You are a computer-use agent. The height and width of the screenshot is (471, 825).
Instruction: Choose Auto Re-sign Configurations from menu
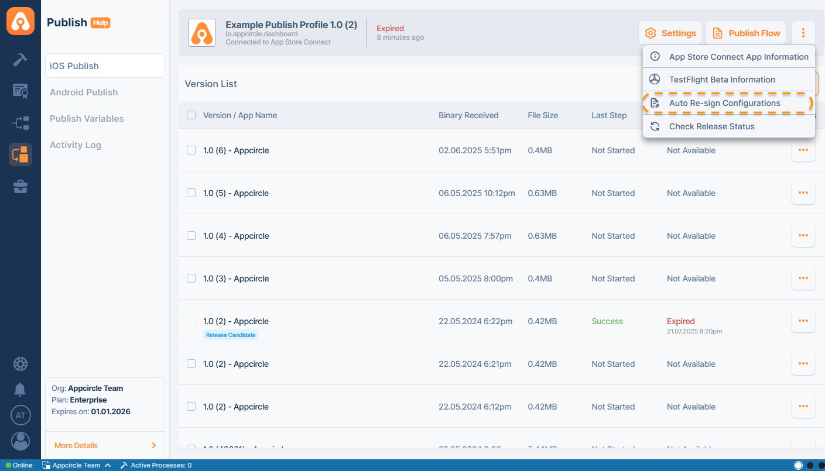coord(724,103)
